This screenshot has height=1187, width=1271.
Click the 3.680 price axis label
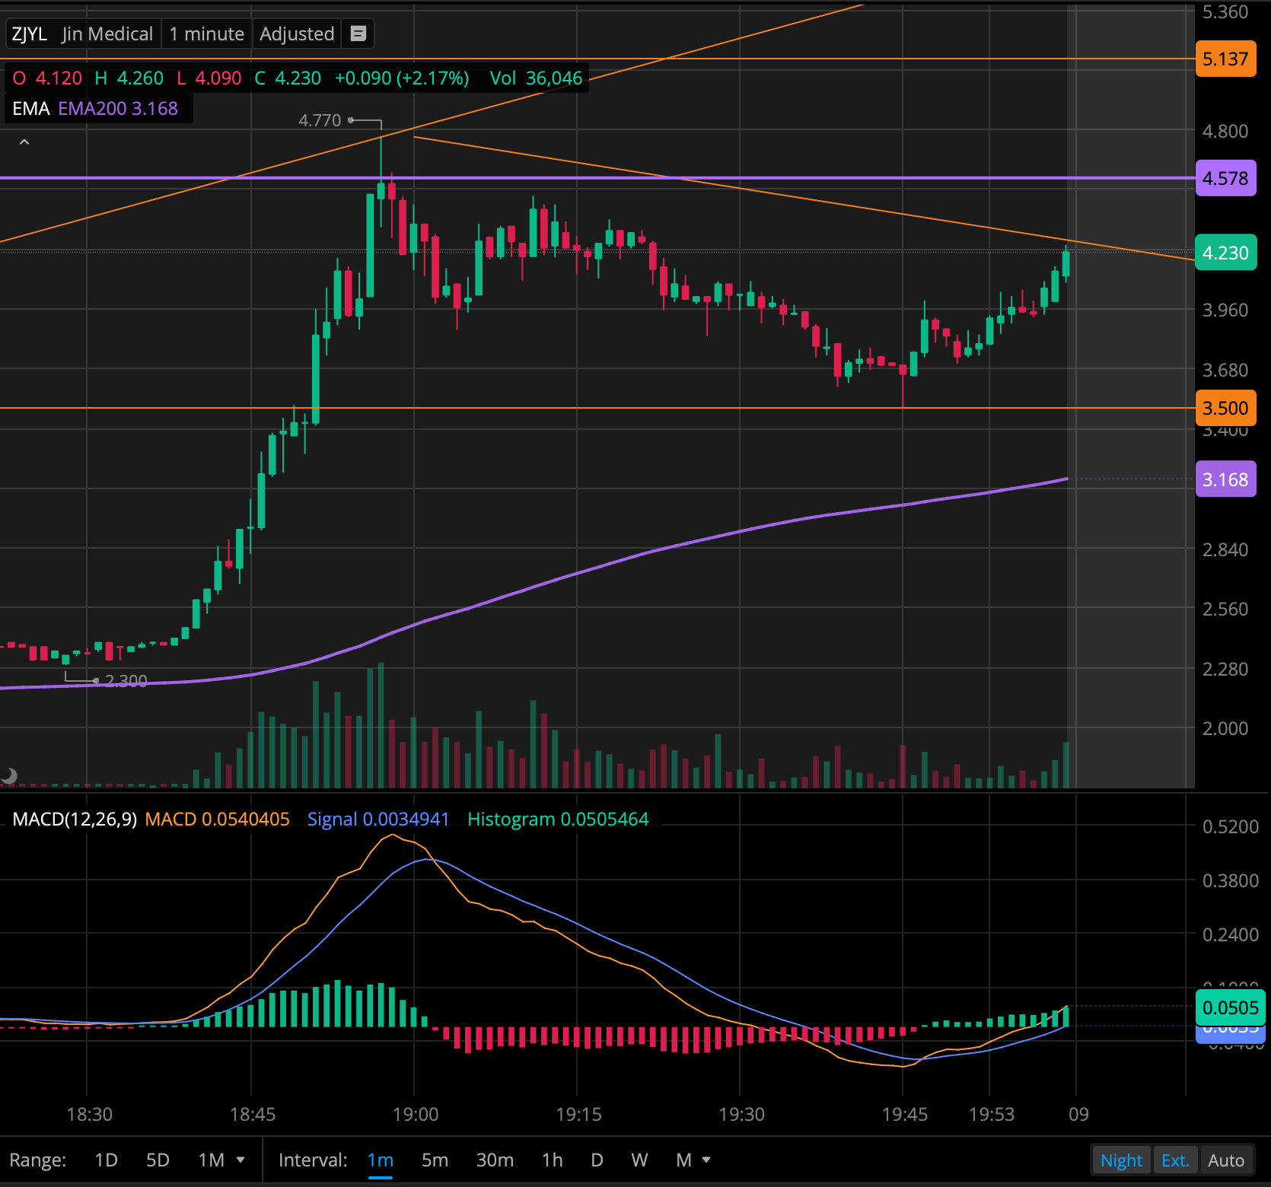[1225, 370]
